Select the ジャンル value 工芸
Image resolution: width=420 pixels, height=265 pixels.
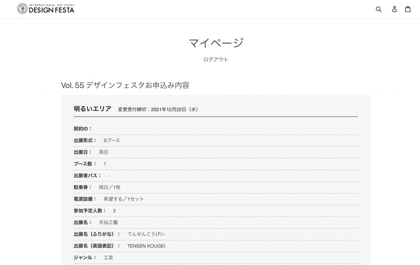(108, 258)
